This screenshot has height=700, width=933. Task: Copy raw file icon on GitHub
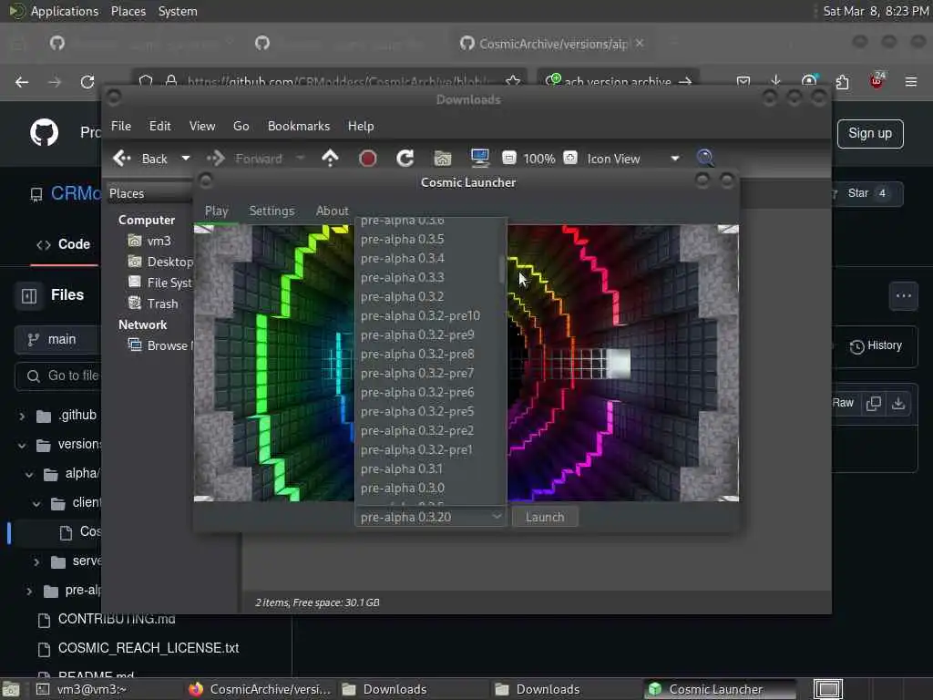[874, 404]
